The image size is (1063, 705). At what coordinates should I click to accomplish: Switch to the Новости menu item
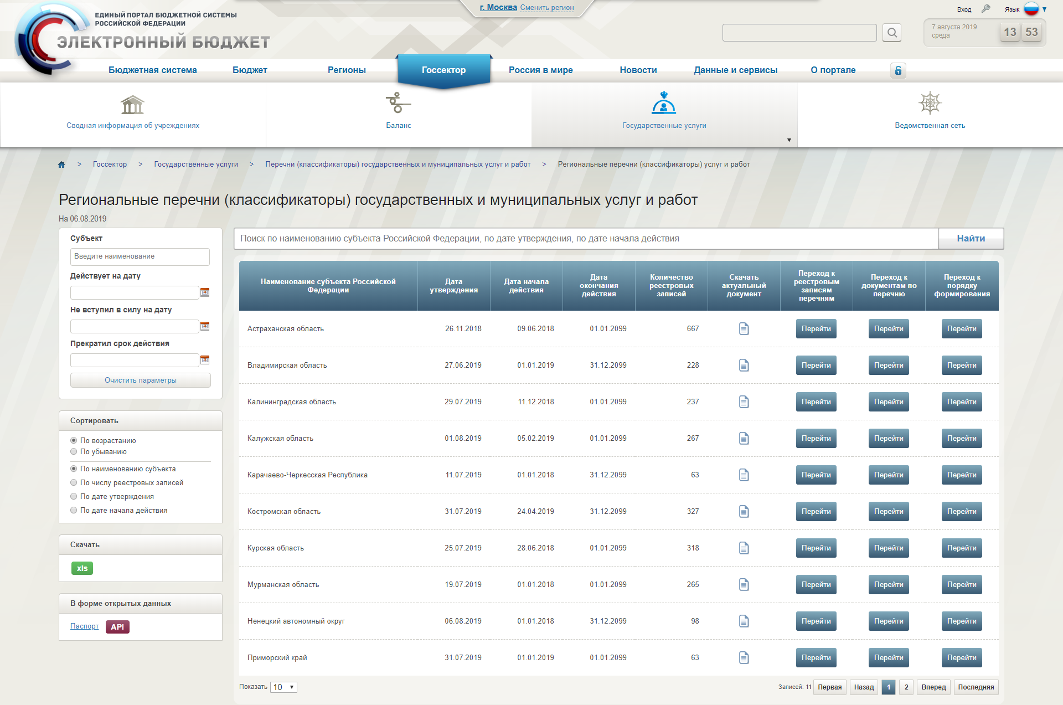(638, 70)
